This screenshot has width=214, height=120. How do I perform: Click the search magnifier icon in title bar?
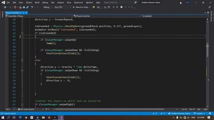[135, 2]
